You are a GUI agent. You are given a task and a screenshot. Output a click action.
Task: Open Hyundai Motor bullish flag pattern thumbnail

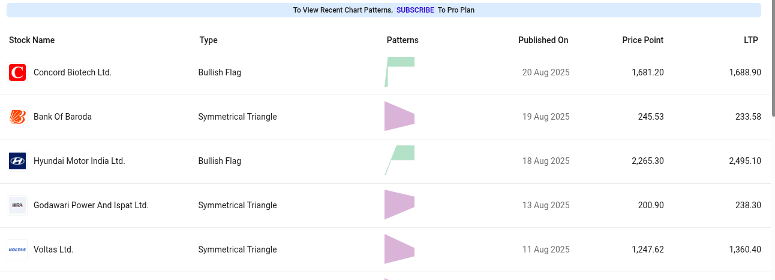[399, 160]
